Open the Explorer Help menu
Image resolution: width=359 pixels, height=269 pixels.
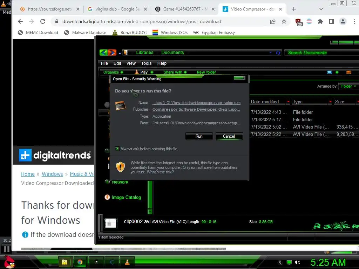pos(162,63)
